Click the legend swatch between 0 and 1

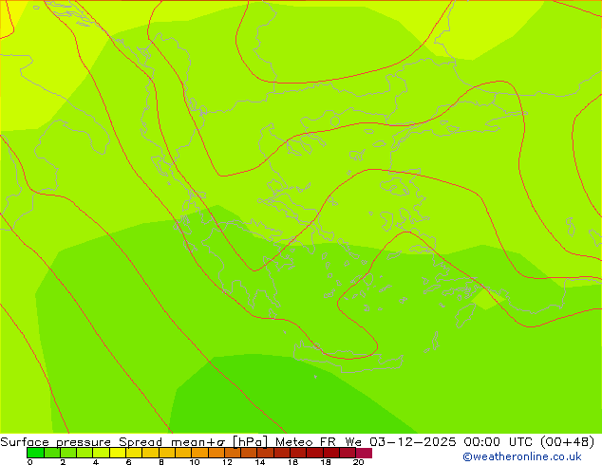coord(35,453)
